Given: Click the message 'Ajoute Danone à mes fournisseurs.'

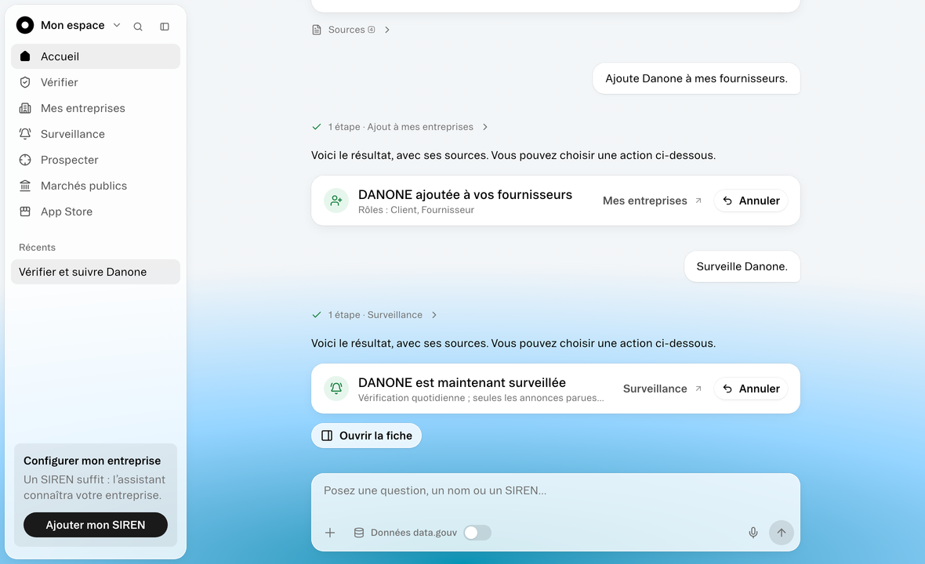Looking at the screenshot, I should (697, 79).
